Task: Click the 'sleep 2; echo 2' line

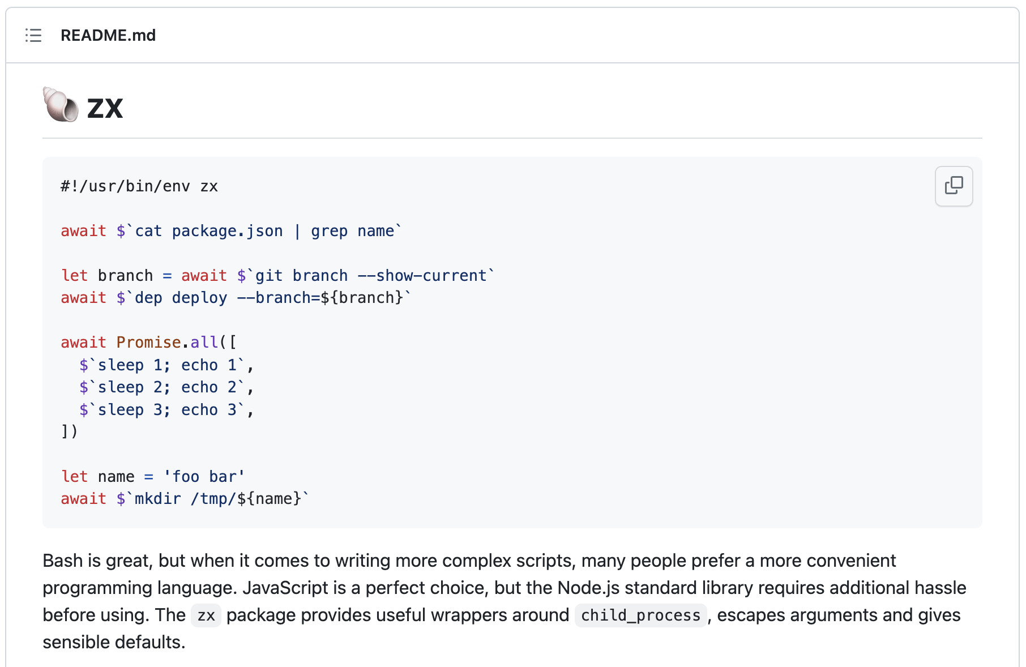Action: tap(166, 387)
